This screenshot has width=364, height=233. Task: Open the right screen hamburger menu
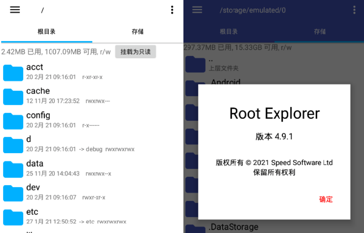(197, 10)
